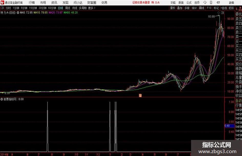Click the MA10: 78.65 value
This screenshot has height=156, width=242.
pyautogui.click(x=40, y=13)
